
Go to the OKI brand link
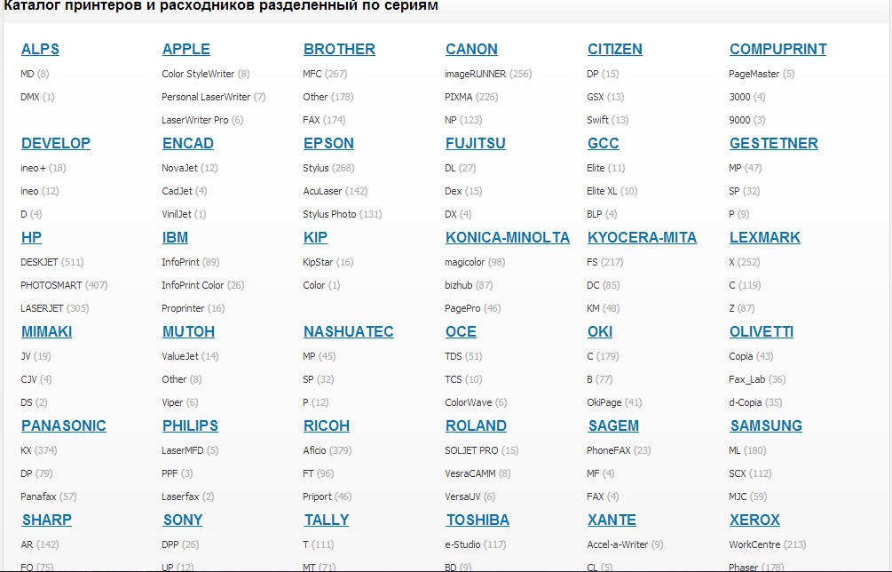coord(600,332)
